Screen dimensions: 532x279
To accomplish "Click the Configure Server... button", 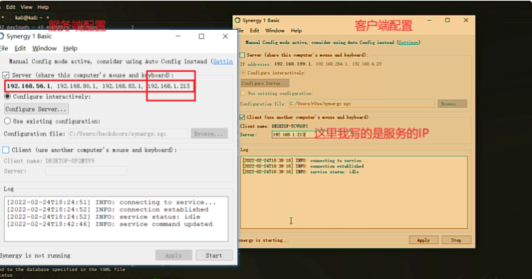I will pyautogui.click(x=36, y=109).
